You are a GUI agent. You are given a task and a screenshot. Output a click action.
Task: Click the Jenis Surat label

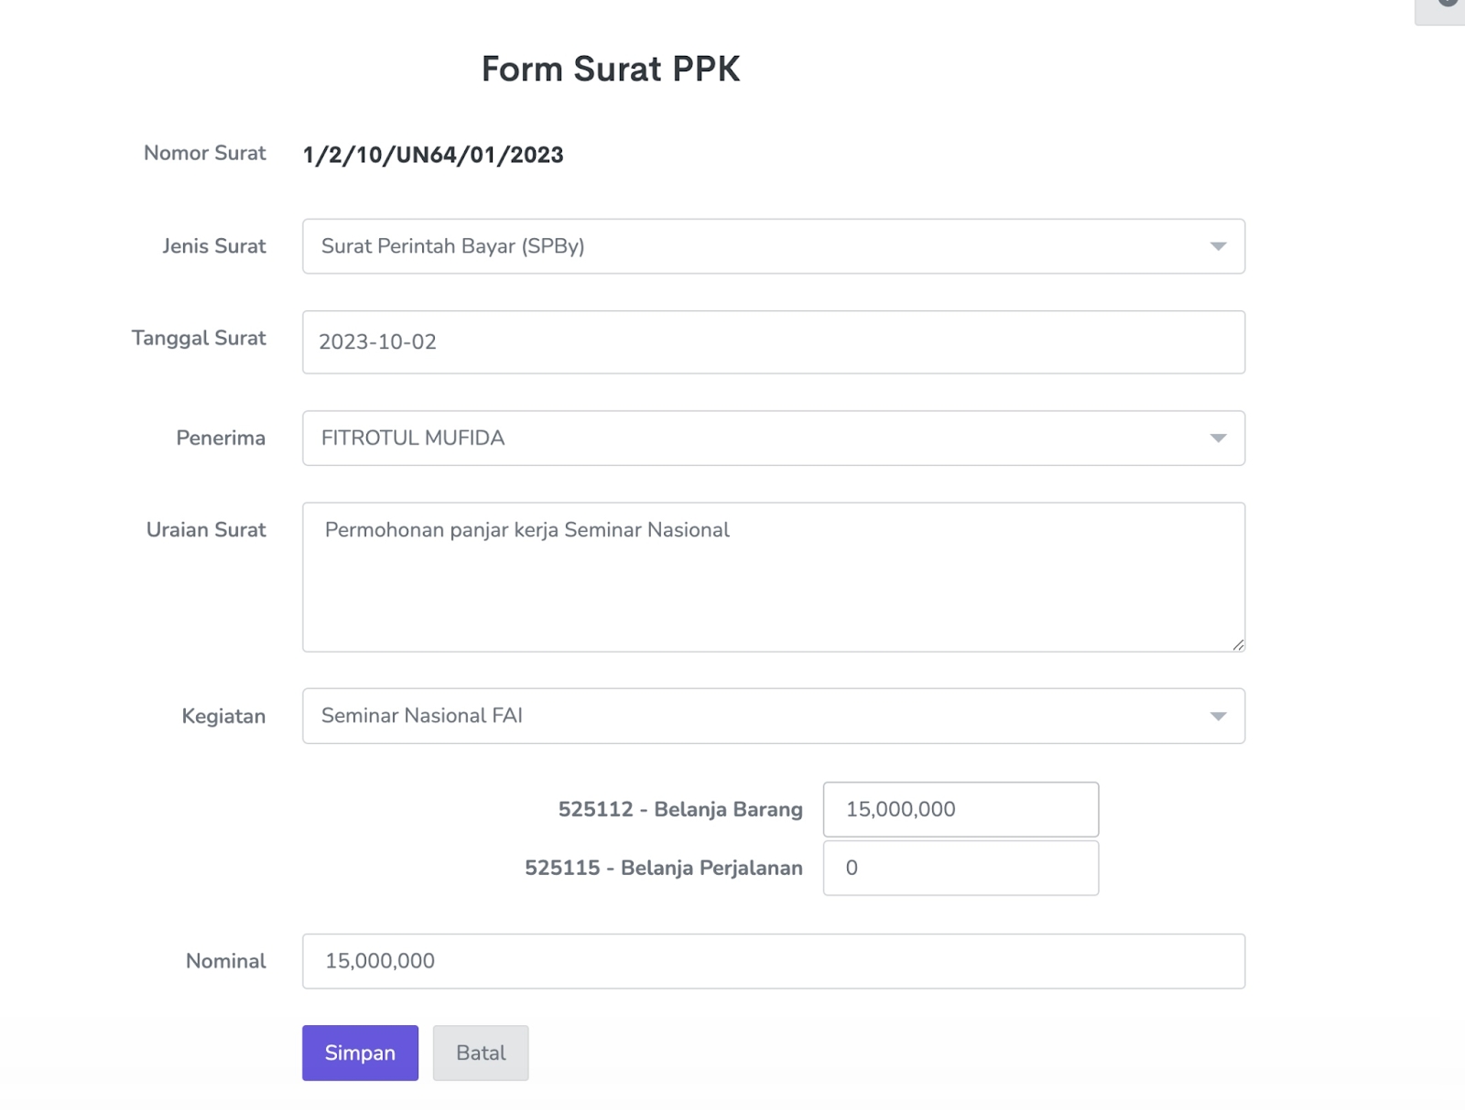click(213, 246)
